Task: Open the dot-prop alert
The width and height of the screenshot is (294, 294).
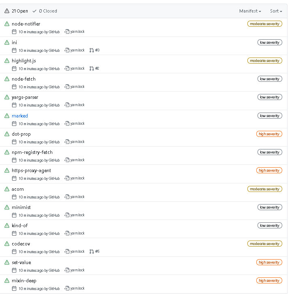Action: pyautogui.click(x=21, y=134)
